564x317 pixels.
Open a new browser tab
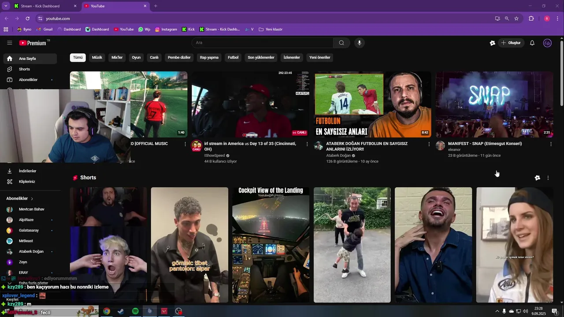pos(156,6)
